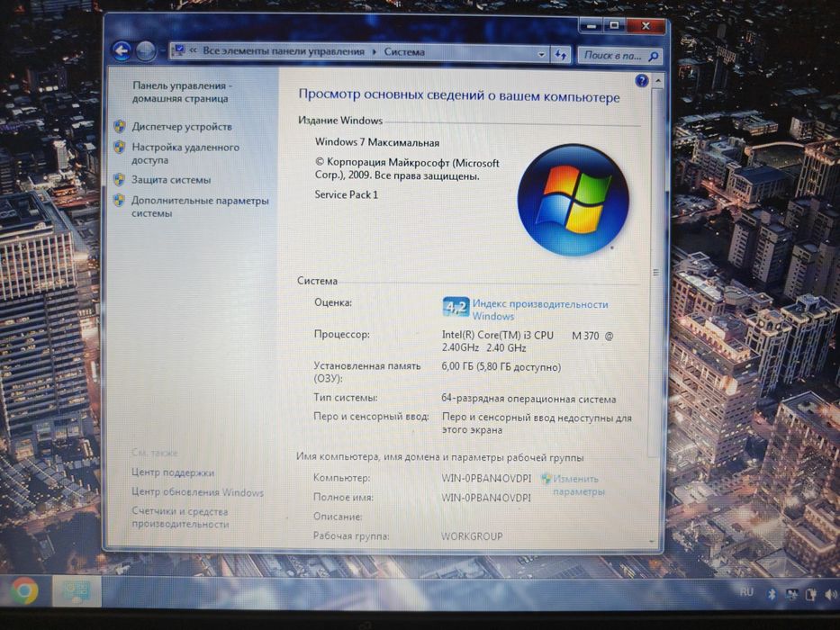
Task: Open Центр поддержки link
Action: tap(173, 472)
